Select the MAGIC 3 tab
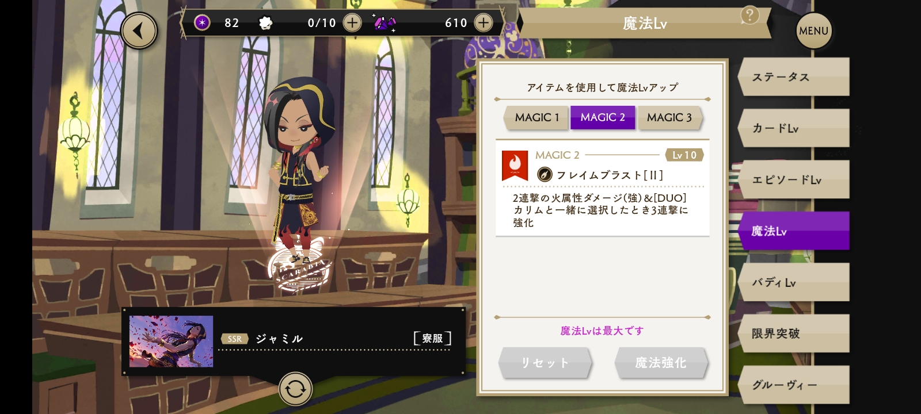Image resolution: width=921 pixels, height=414 pixels. [x=669, y=117]
